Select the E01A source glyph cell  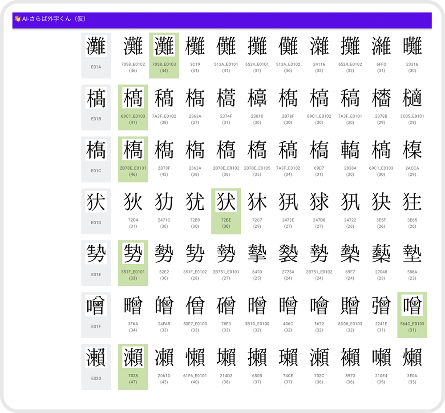coord(96,55)
